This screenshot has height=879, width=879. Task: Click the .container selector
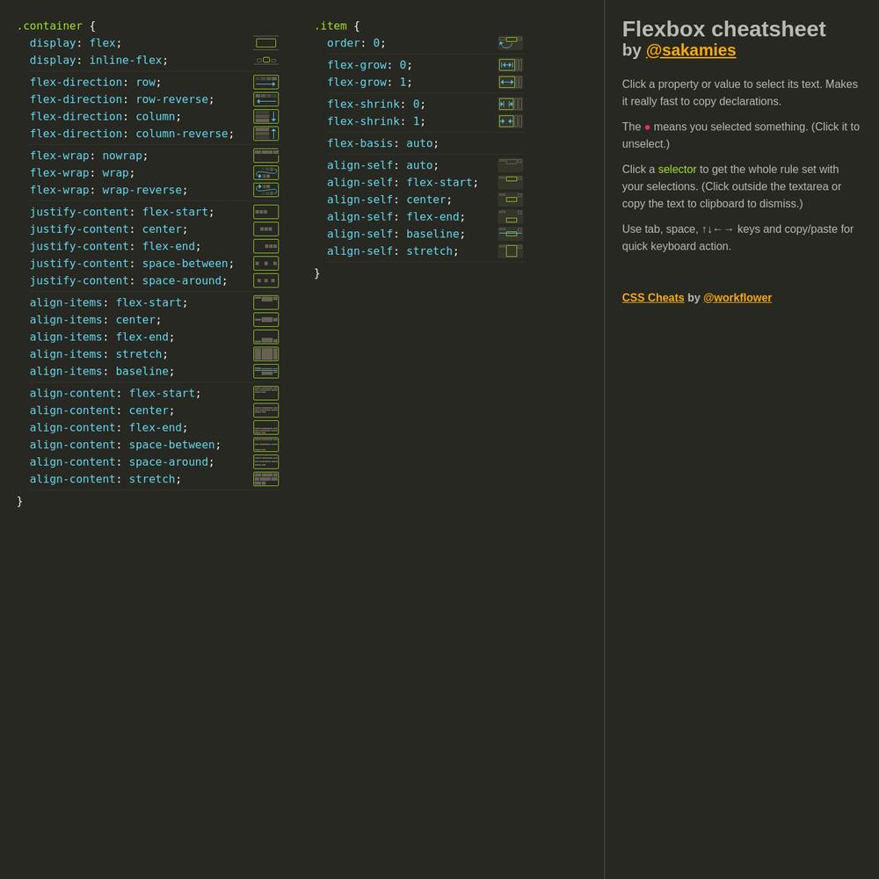pyautogui.click(x=50, y=25)
